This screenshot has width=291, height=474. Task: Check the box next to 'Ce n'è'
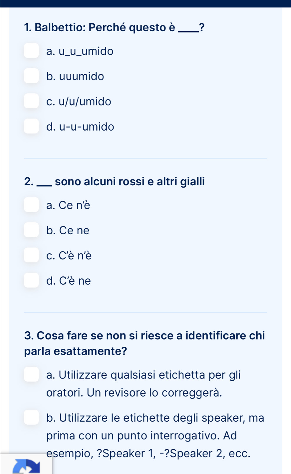(32, 204)
